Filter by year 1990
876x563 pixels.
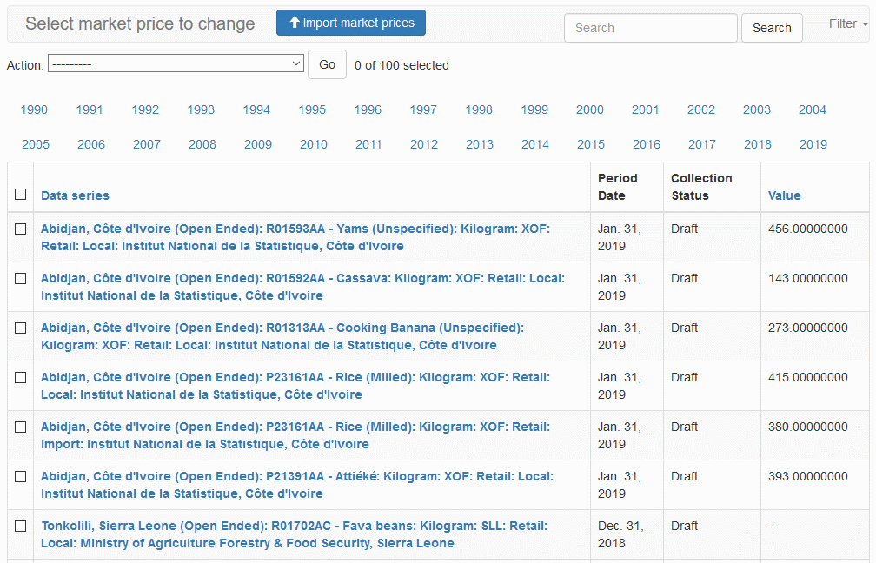point(34,109)
